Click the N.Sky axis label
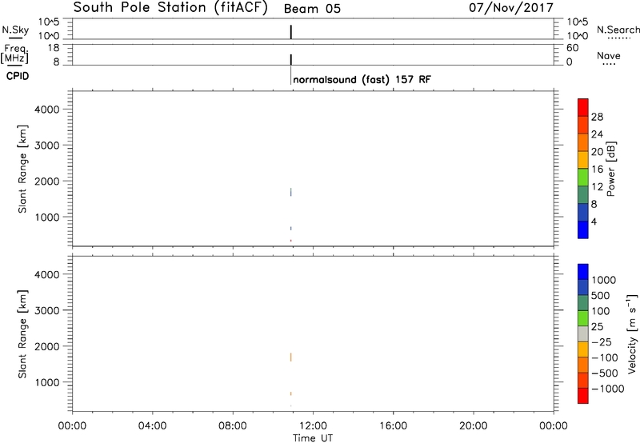 [x=15, y=30]
